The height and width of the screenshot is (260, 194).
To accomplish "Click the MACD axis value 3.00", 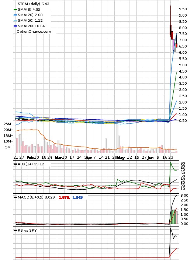I will coord(184,196).
